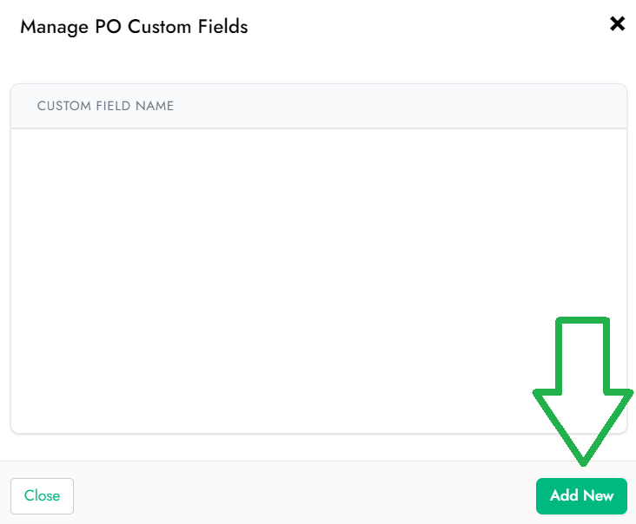Click the black cross icon at top right
This screenshot has height=524, width=636.
pos(617,23)
